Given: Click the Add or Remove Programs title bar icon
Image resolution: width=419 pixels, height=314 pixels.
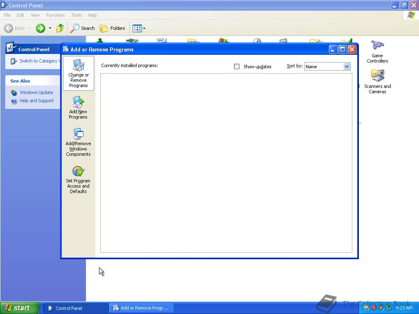Looking at the screenshot, I should coord(66,49).
